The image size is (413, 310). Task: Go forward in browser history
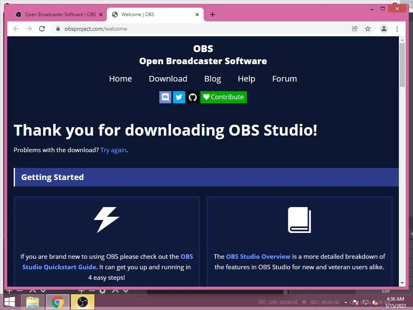tap(29, 29)
